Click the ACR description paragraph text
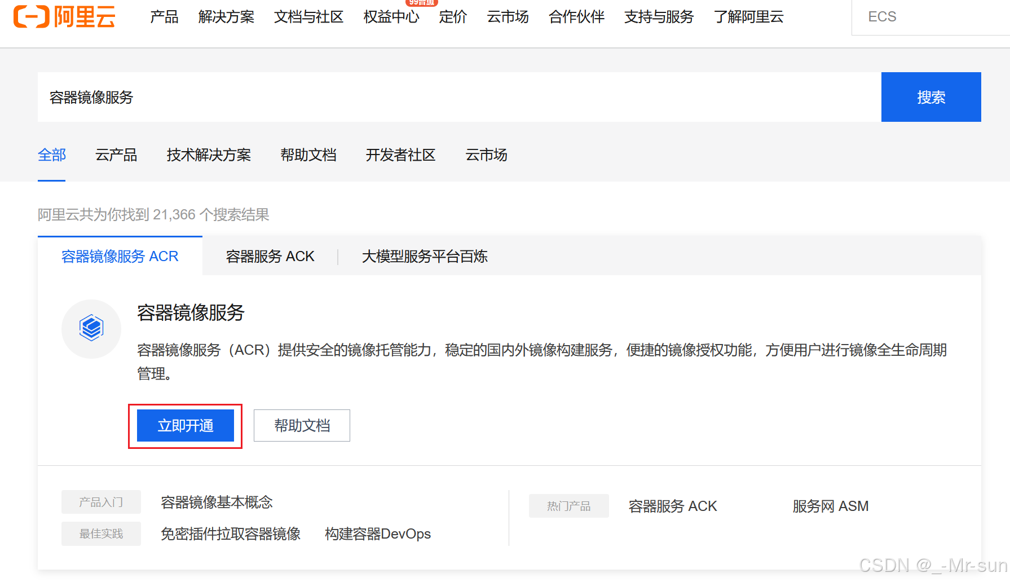This screenshot has width=1010, height=582. [542, 362]
